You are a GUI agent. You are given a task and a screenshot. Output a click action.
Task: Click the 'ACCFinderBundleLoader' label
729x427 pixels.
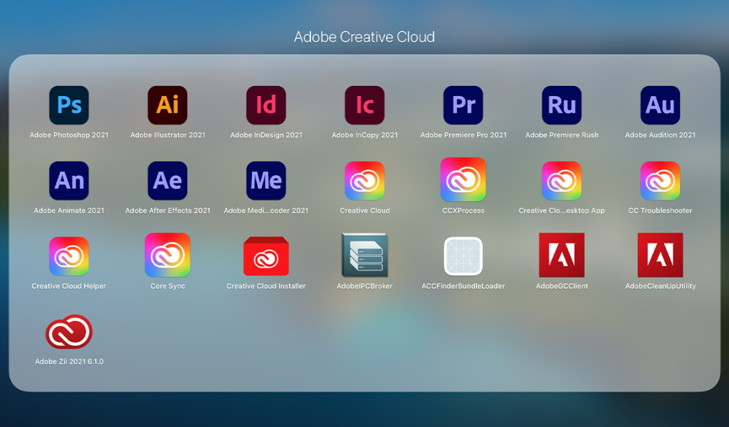[x=463, y=286]
